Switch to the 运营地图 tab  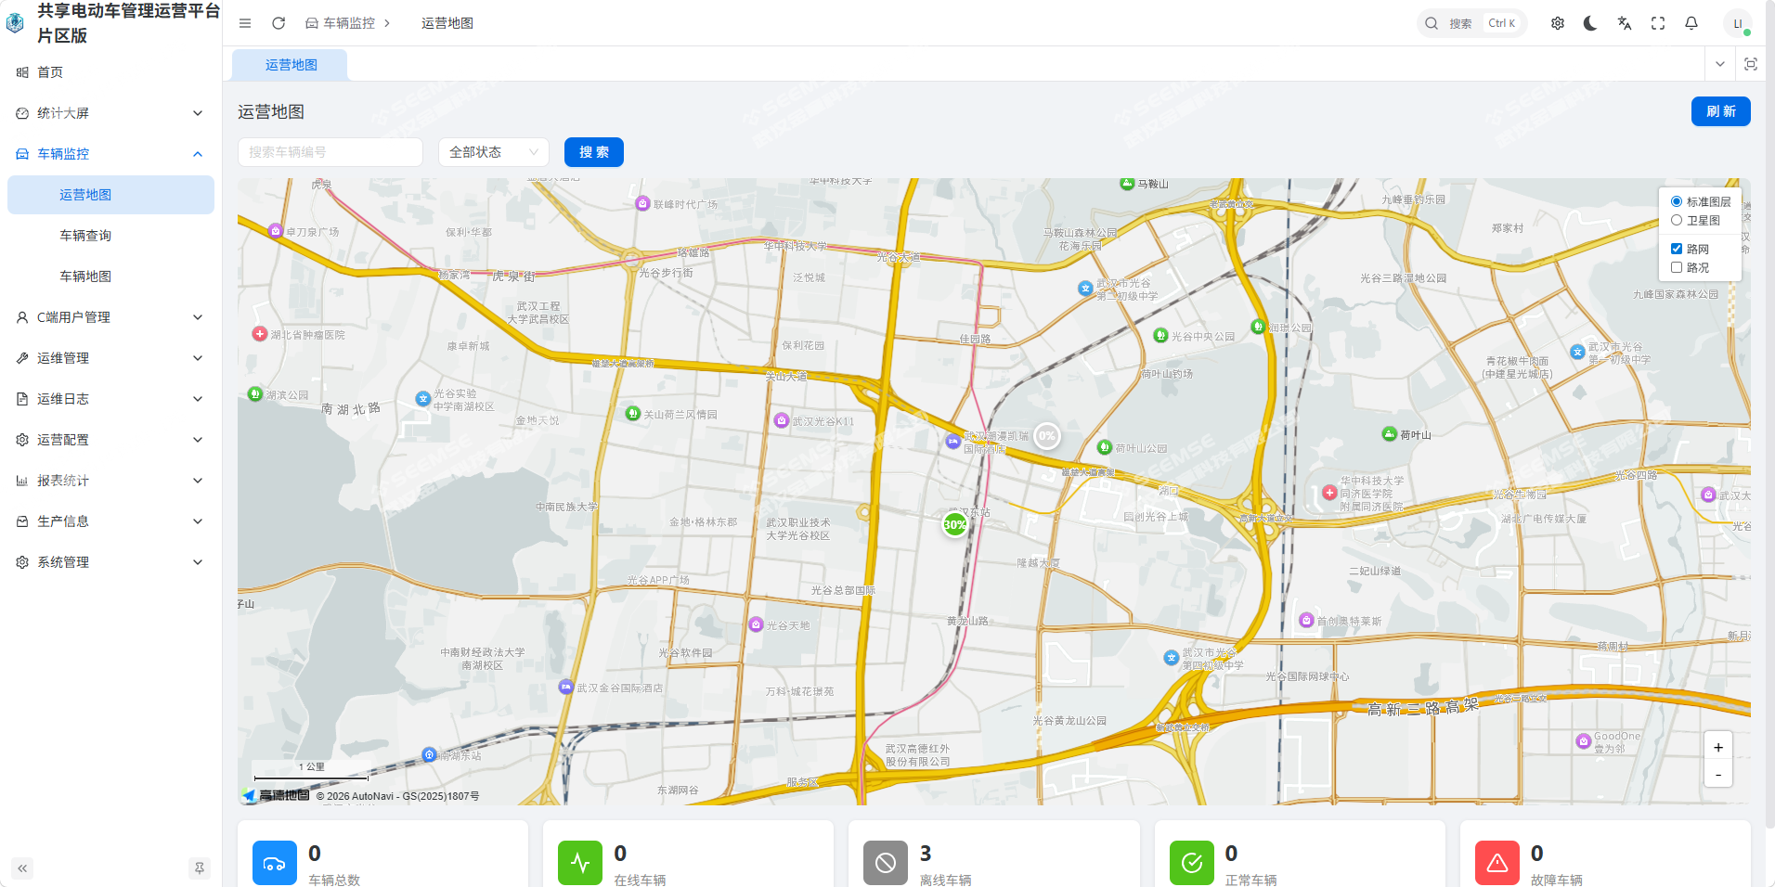click(291, 65)
